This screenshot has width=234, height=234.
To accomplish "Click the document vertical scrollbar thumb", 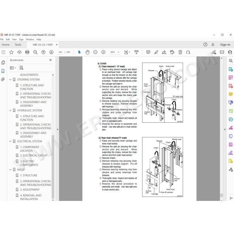I will pyautogui.click(x=221, y=195).
